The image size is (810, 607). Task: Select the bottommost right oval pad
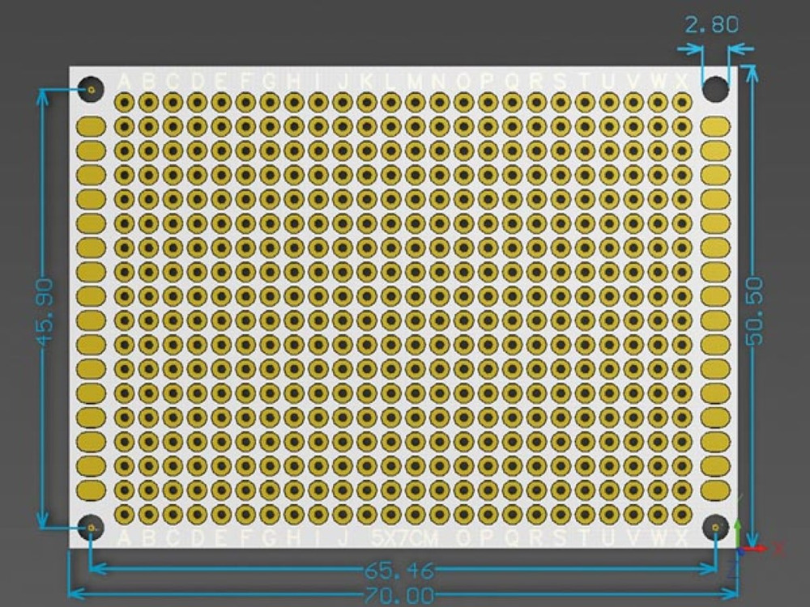pyautogui.click(x=715, y=490)
